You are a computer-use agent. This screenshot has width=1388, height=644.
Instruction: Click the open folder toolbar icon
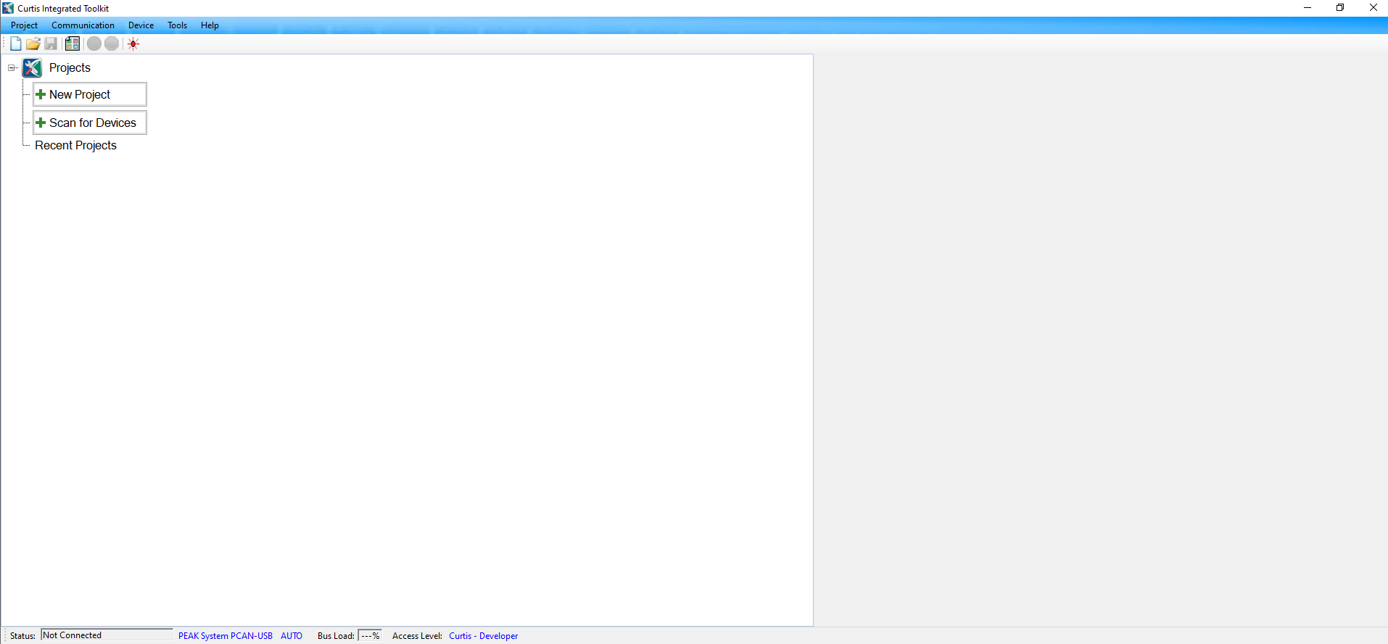click(x=33, y=44)
